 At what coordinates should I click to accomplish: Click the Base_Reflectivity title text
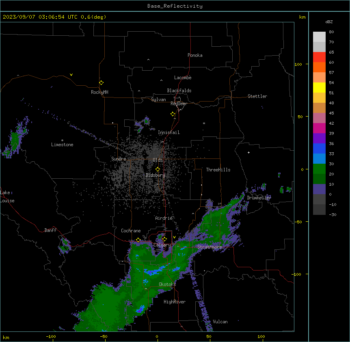pos(175,6)
